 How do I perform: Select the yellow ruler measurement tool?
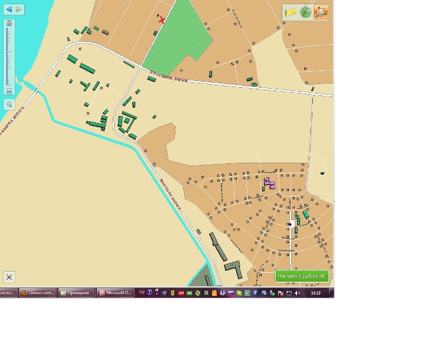pos(290,12)
